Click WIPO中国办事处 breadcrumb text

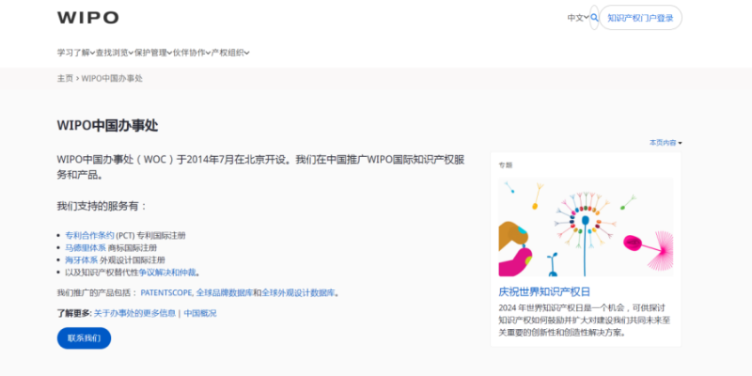point(112,78)
